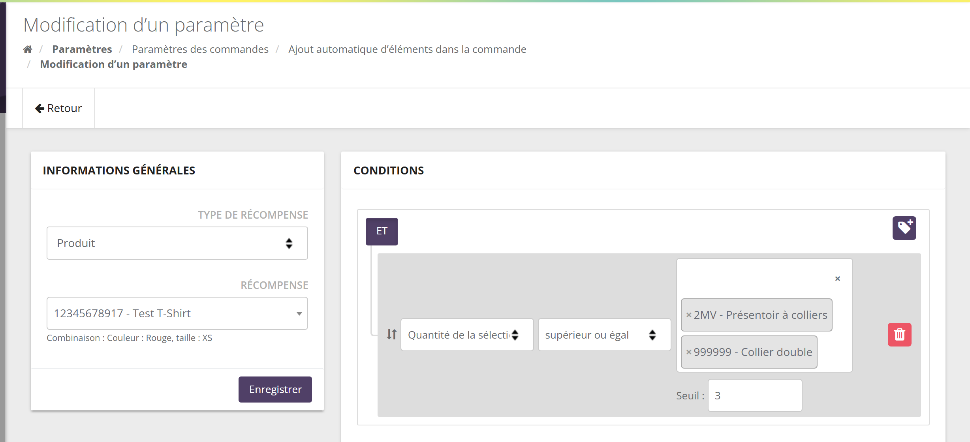Image resolution: width=970 pixels, height=442 pixels.
Task: Focus the Seuil threshold input field
Action: 755,395
